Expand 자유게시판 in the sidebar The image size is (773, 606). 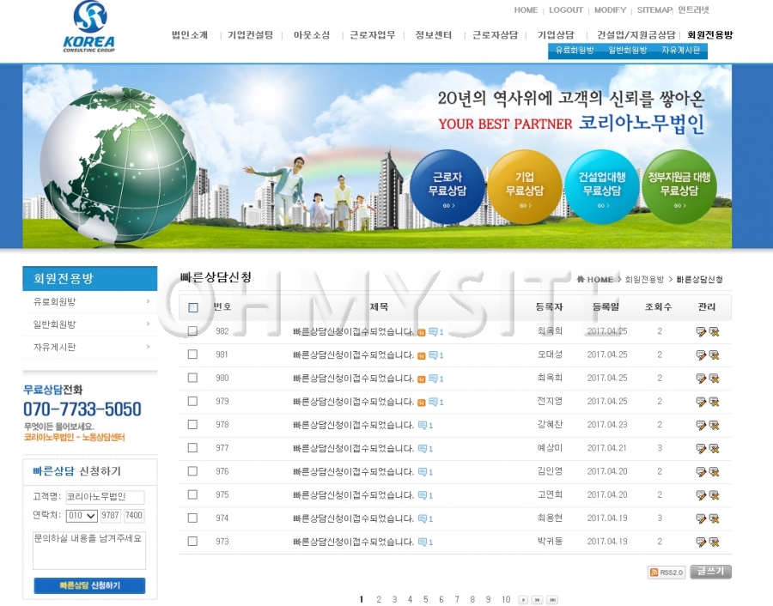click(89, 347)
